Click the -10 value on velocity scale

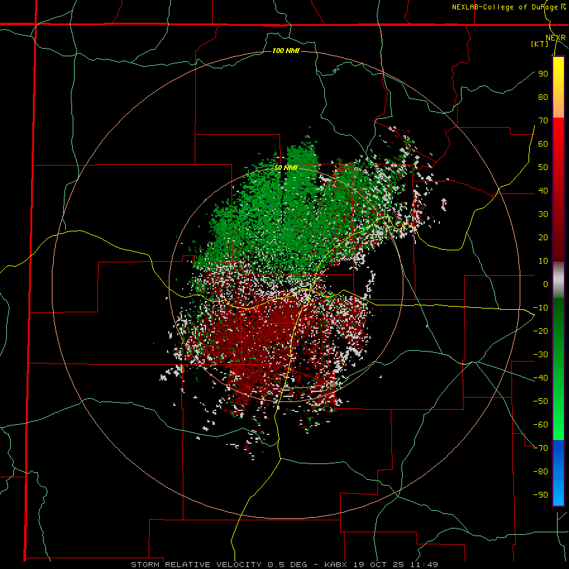pyautogui.click(x=541, y=308)
